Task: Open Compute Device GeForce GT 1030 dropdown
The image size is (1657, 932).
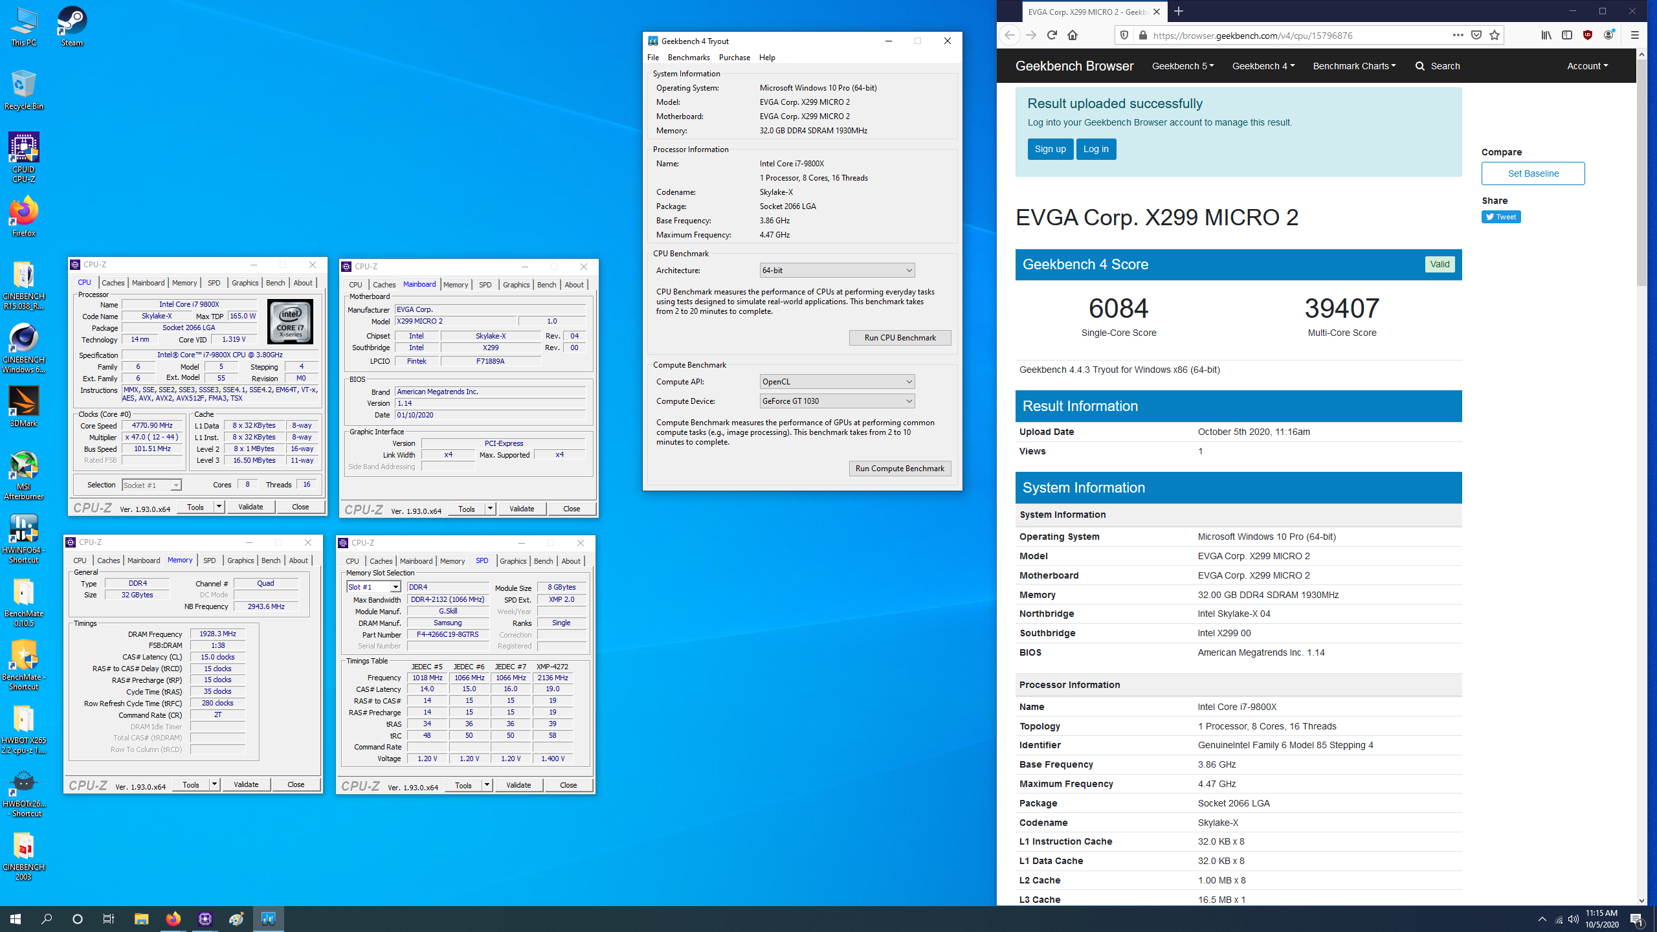Action: 837,401
